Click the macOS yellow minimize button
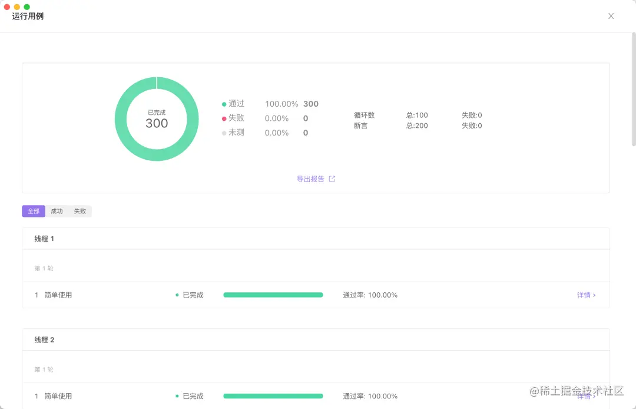The height and width of the screenshot is (409, 636). click(x=16, y=7)
